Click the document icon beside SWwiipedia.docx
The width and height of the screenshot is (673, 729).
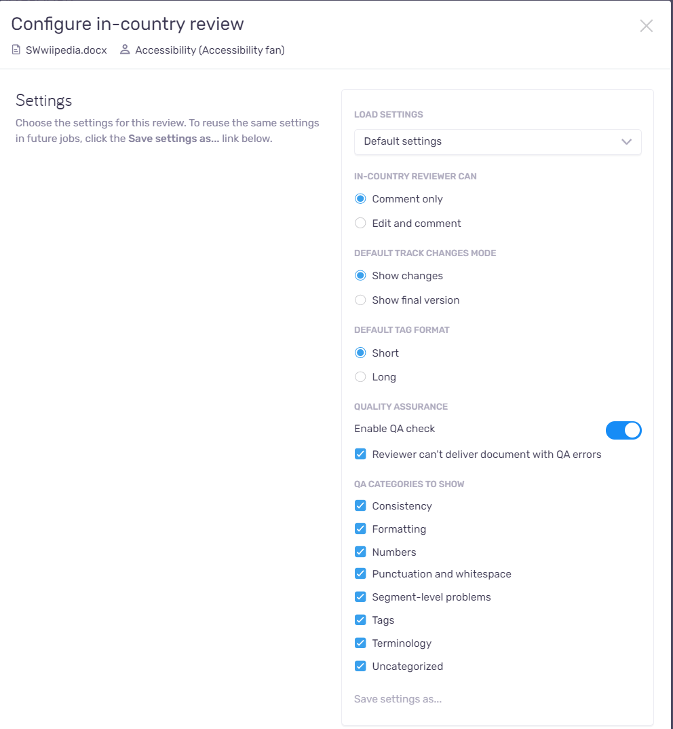pyautogui.click(x=16, y=50)
